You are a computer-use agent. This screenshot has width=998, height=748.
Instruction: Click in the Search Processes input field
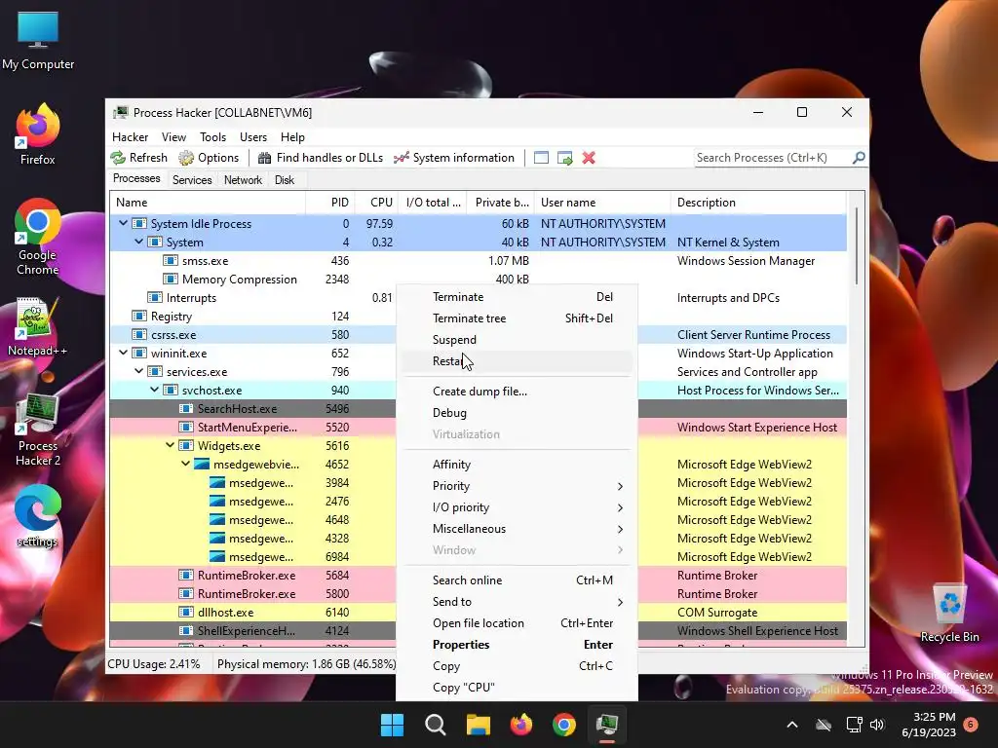[773, 157]
